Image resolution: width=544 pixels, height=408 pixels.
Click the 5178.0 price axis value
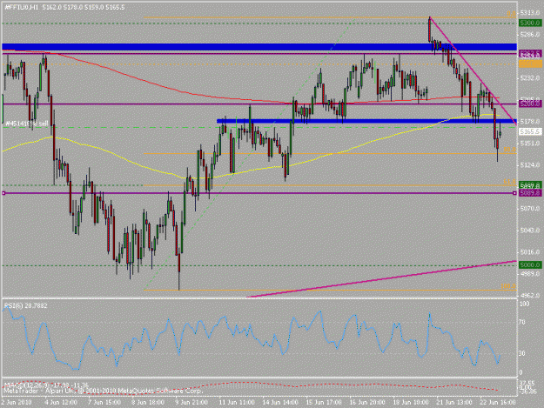click(x=530, y=121)
